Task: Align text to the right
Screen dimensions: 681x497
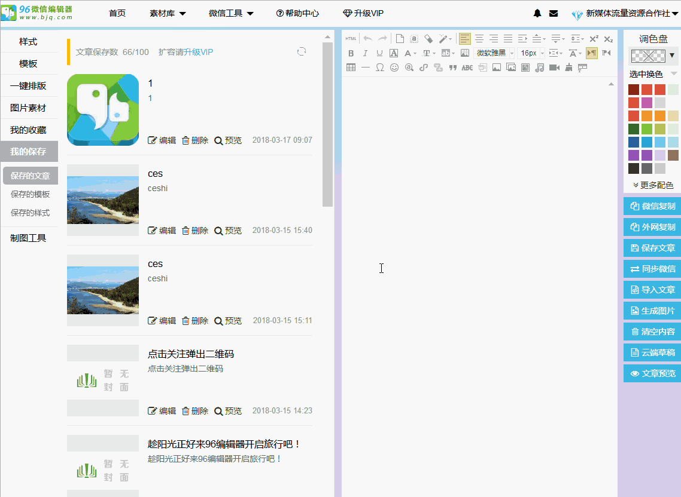Action: point(494,39)
